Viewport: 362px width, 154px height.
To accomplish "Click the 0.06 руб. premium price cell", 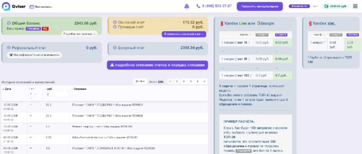I will [282, 59].
